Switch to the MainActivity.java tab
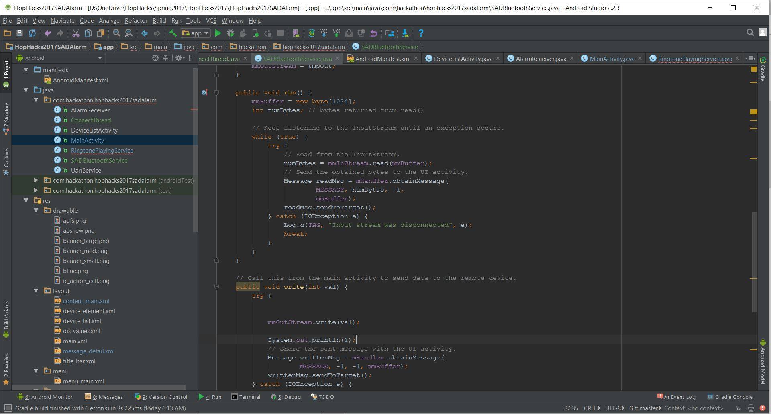This screenshot has width=771, height=414. (612, 59)
